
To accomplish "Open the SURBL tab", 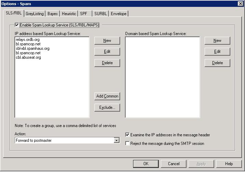I will pyautogui.click(x=101, y=14).
